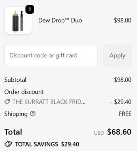Click the Subtotal label
This screenshot has height=151, width=137.
[15, 80]
